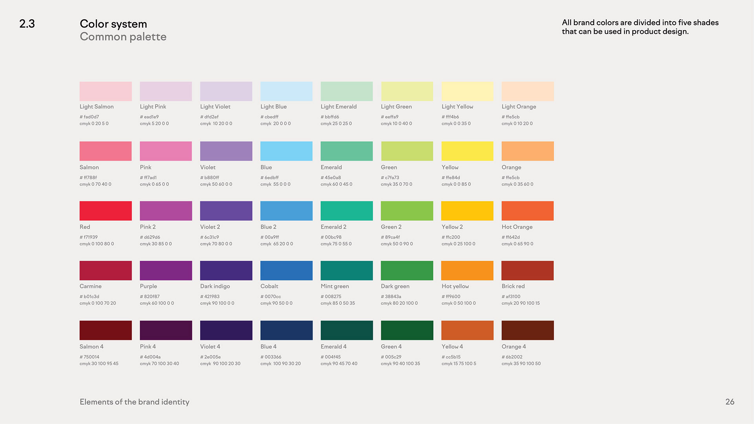Click the section number 2.3
Image resolution: width=754 pixels, height=424 pixels.
coord(27,24)
